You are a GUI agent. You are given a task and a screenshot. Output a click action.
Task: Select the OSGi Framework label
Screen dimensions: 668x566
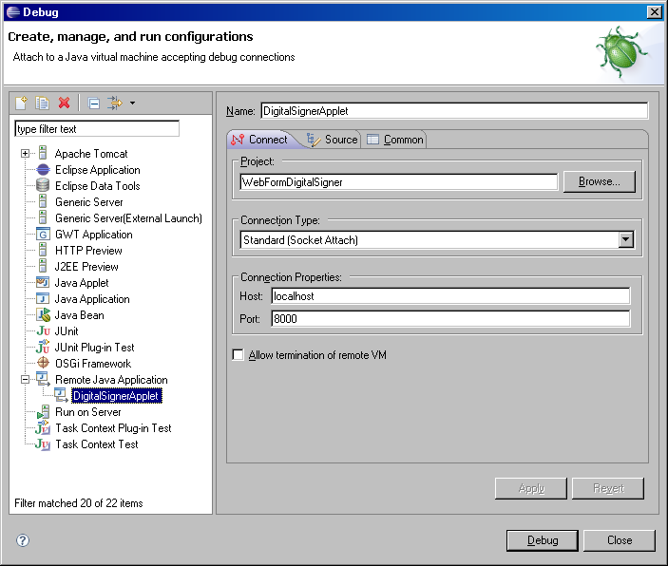point(93,364)
